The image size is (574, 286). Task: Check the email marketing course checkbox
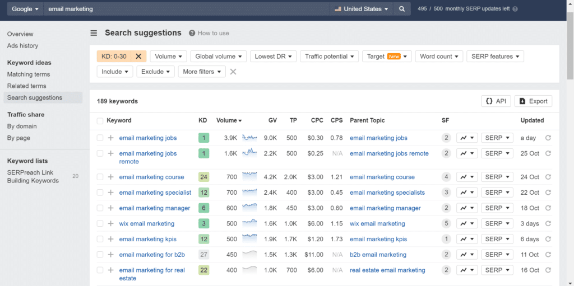coord(100,177)
